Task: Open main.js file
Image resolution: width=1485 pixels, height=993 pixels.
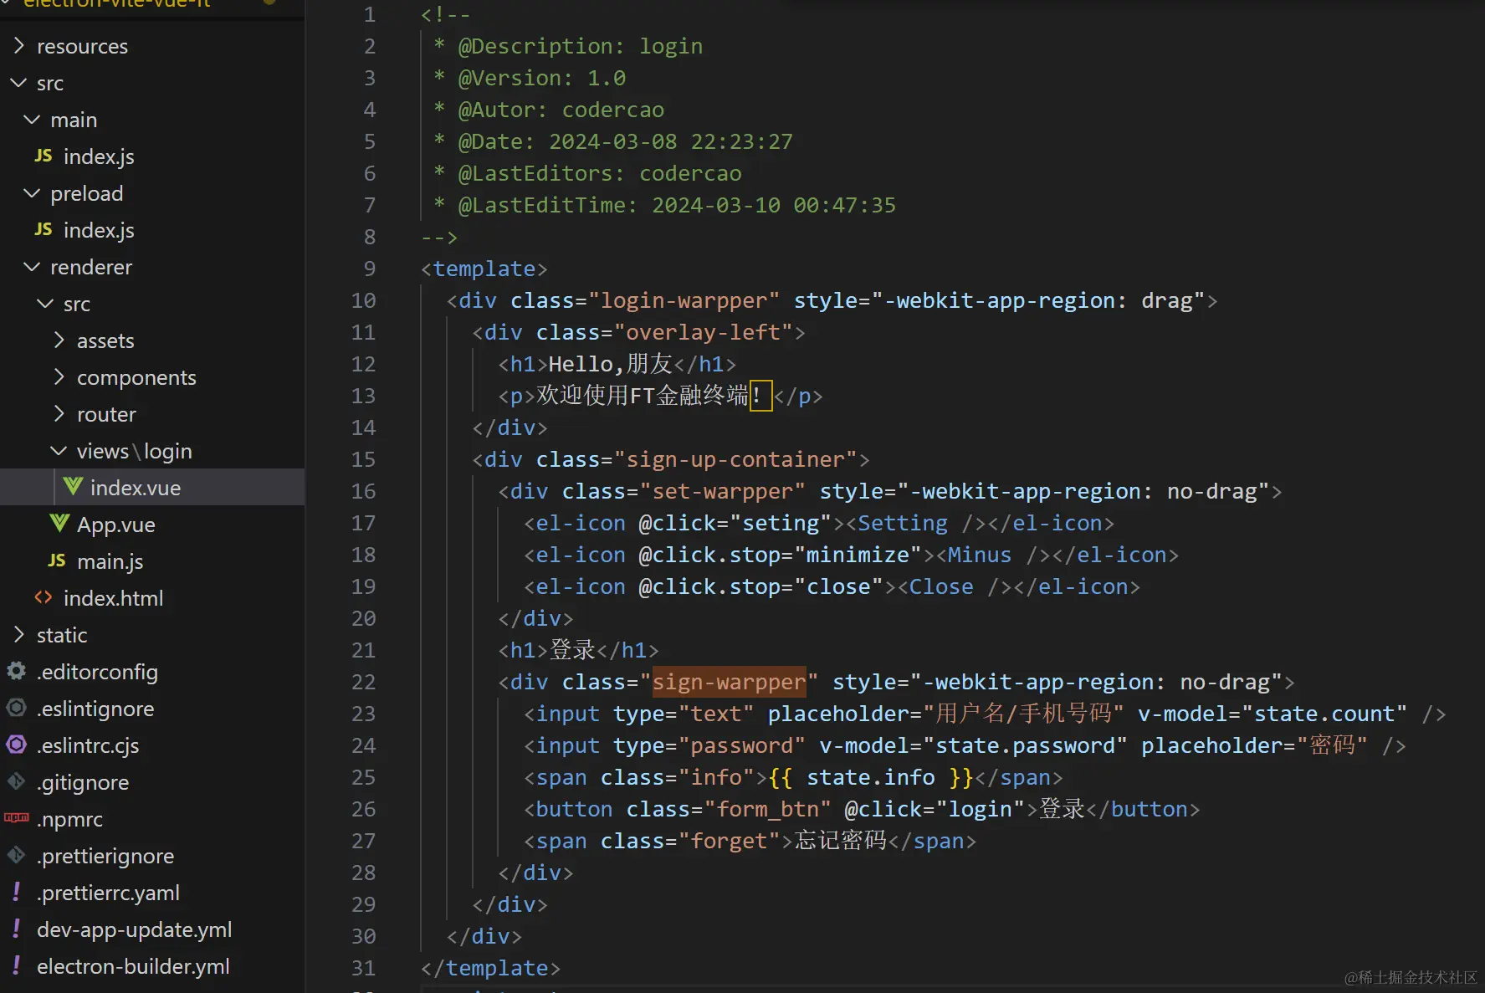Action: tap(110, 561)
